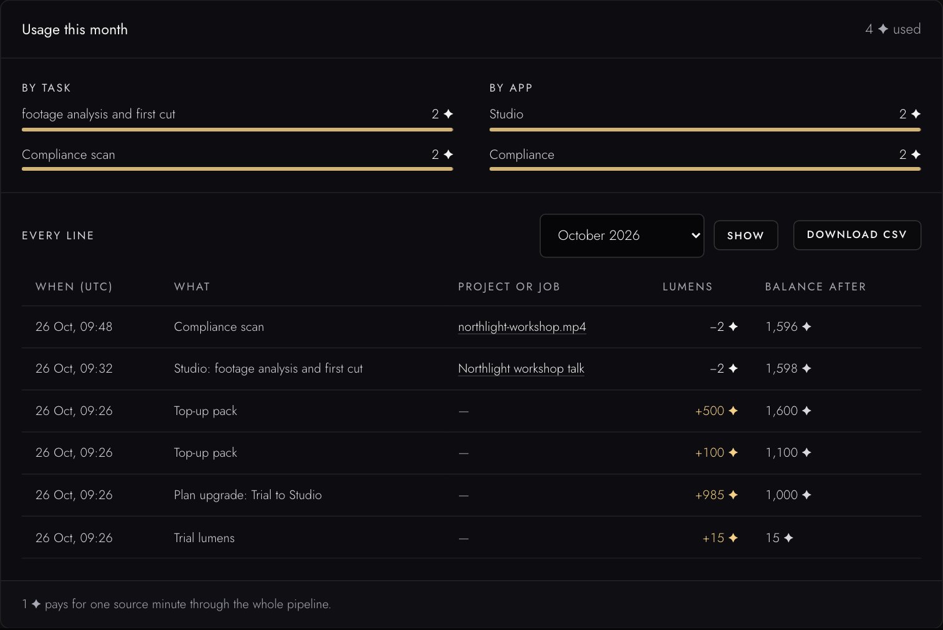Screen dimensions: 943x630
Task: Click the '26 Oct, 09:48' timestamp cell
Action: point(74,327)
